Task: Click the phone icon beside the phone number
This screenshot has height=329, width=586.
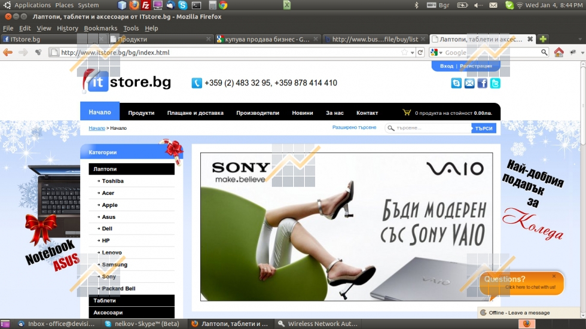Action: pos(197,83)
